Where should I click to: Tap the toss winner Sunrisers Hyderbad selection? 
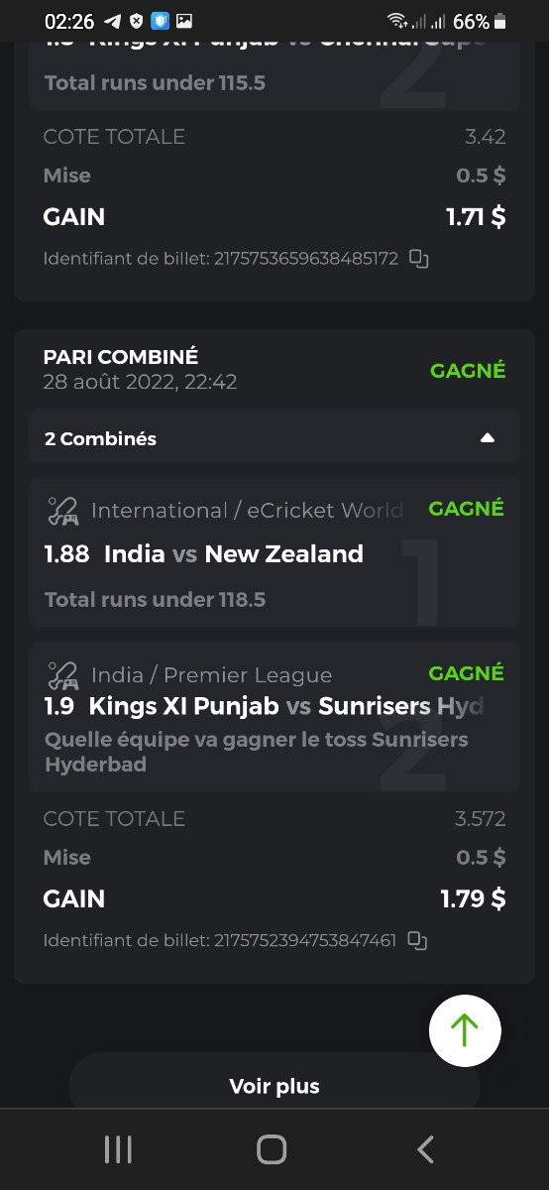click(257, 753)
